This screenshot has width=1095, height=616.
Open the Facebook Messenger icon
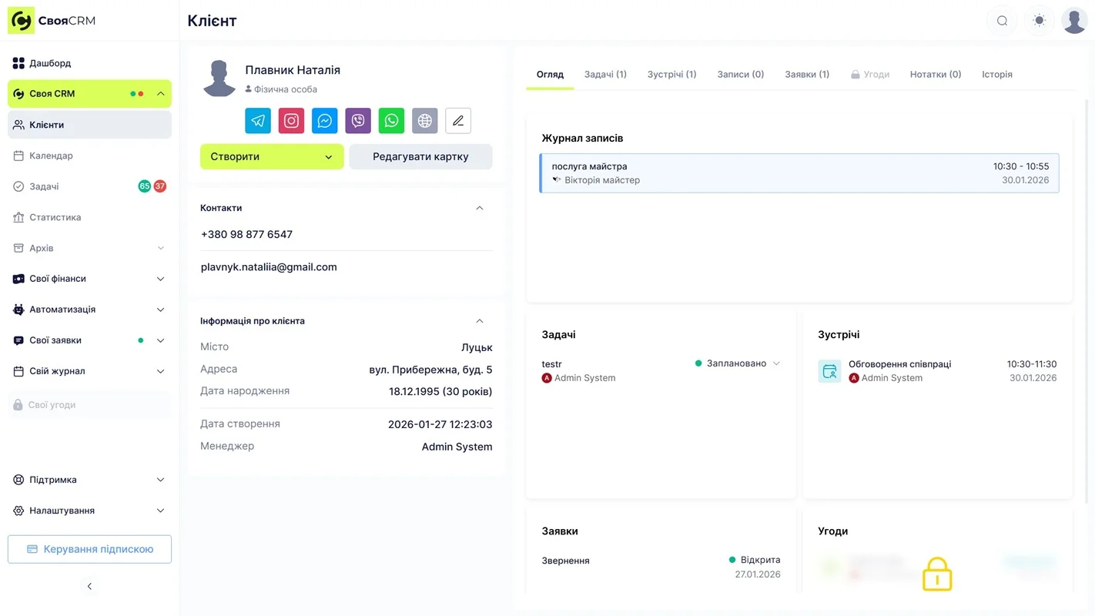324,120
